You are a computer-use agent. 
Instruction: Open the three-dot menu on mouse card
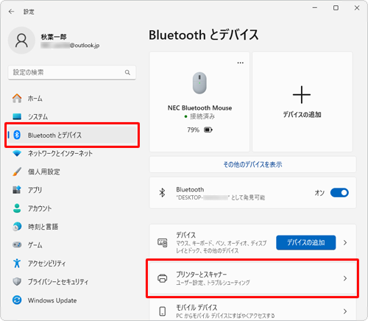coord(241,63)
